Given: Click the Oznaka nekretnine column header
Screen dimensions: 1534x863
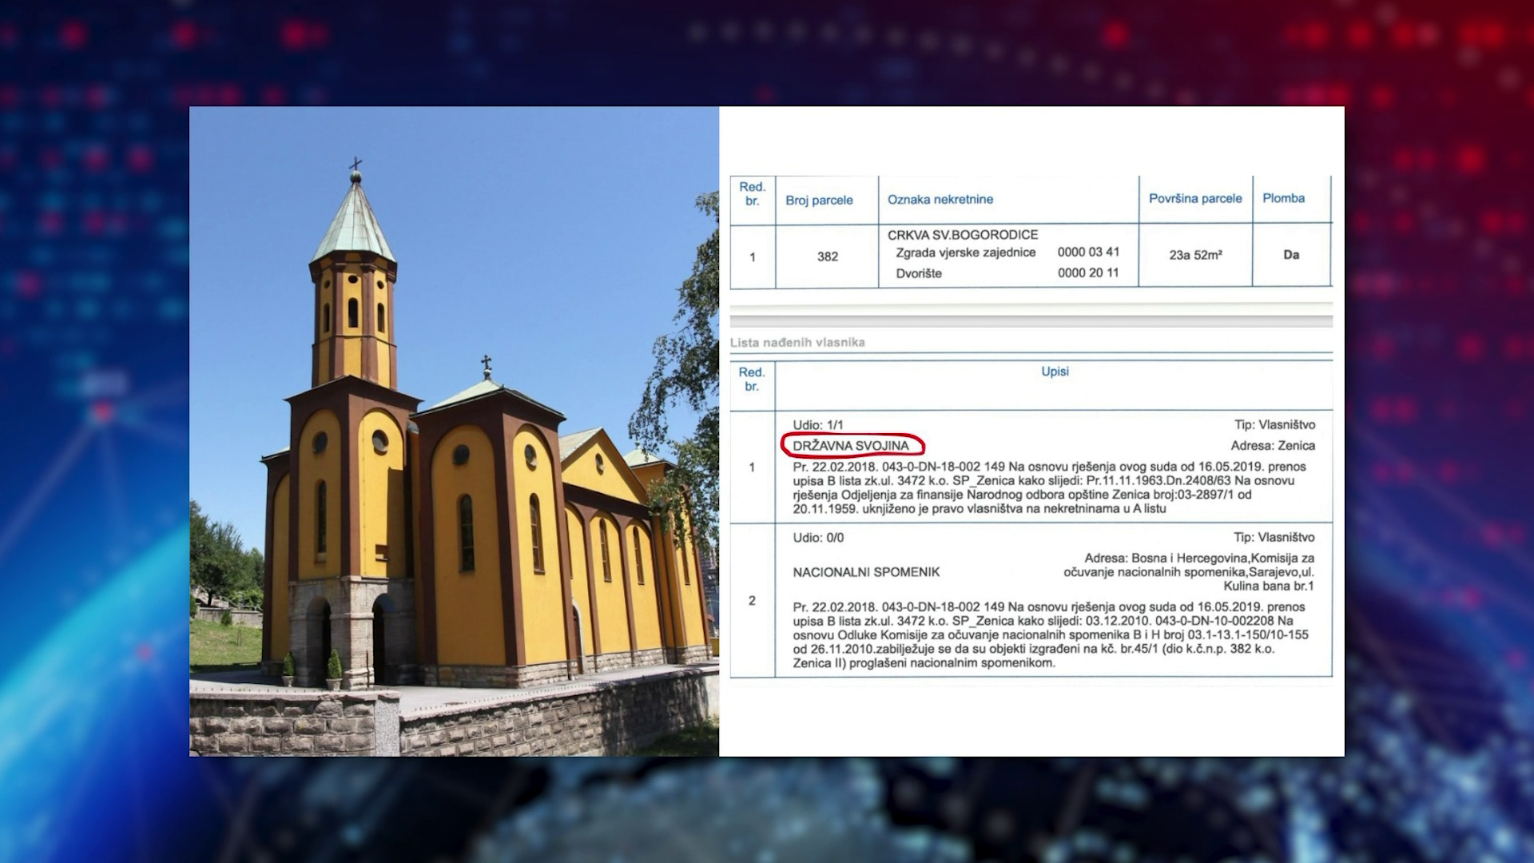Looking at the screenshot, I should 940,199.
